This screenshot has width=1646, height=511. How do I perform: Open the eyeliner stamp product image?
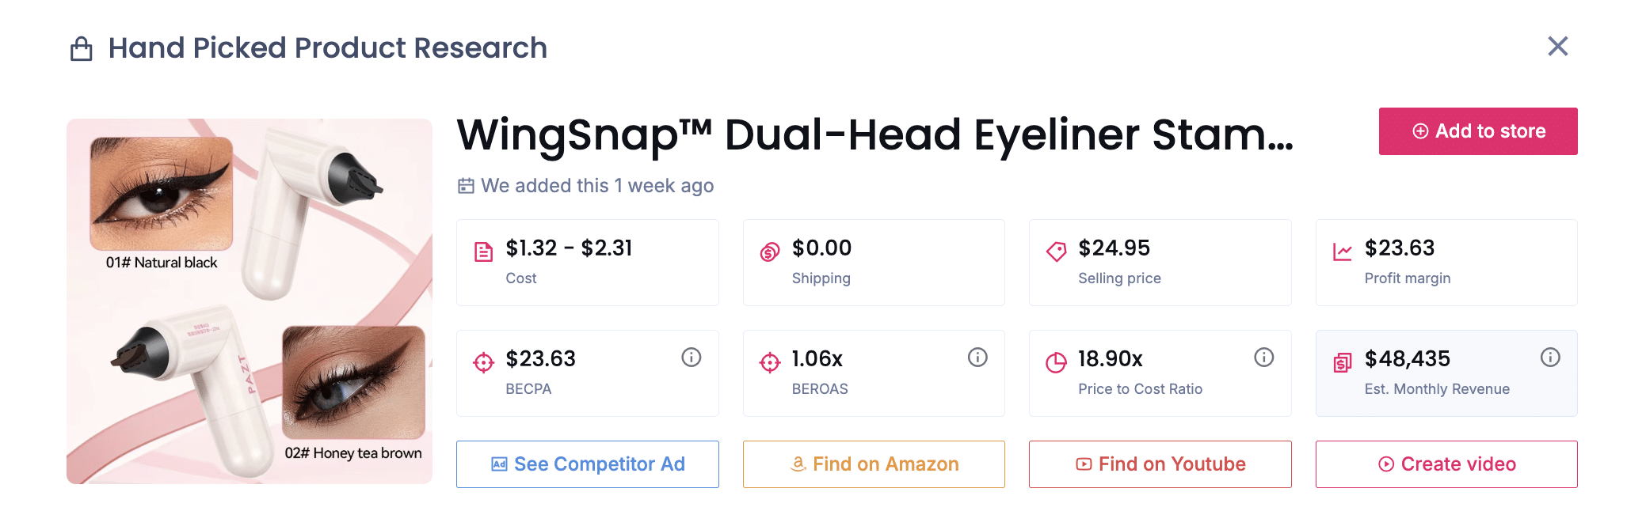(250, 301)
